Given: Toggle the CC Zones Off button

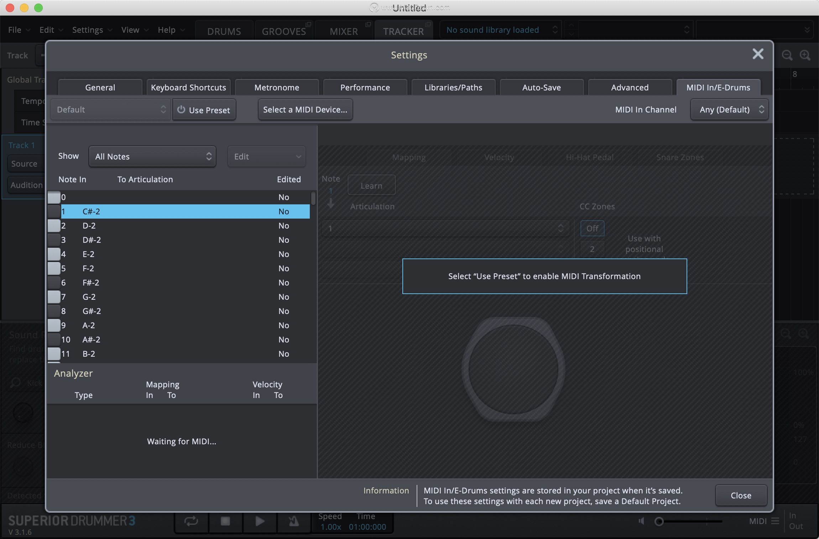Looking at the screenshot, I should click(x=592, y=229).
